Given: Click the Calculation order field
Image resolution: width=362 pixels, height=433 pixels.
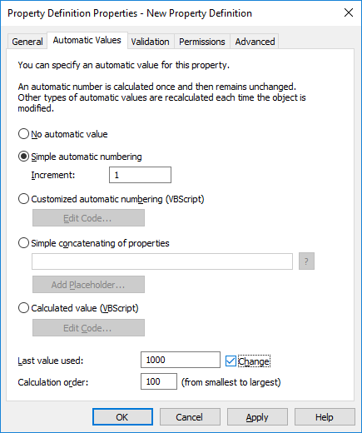Looking at the screenshot, I should 159,381.
